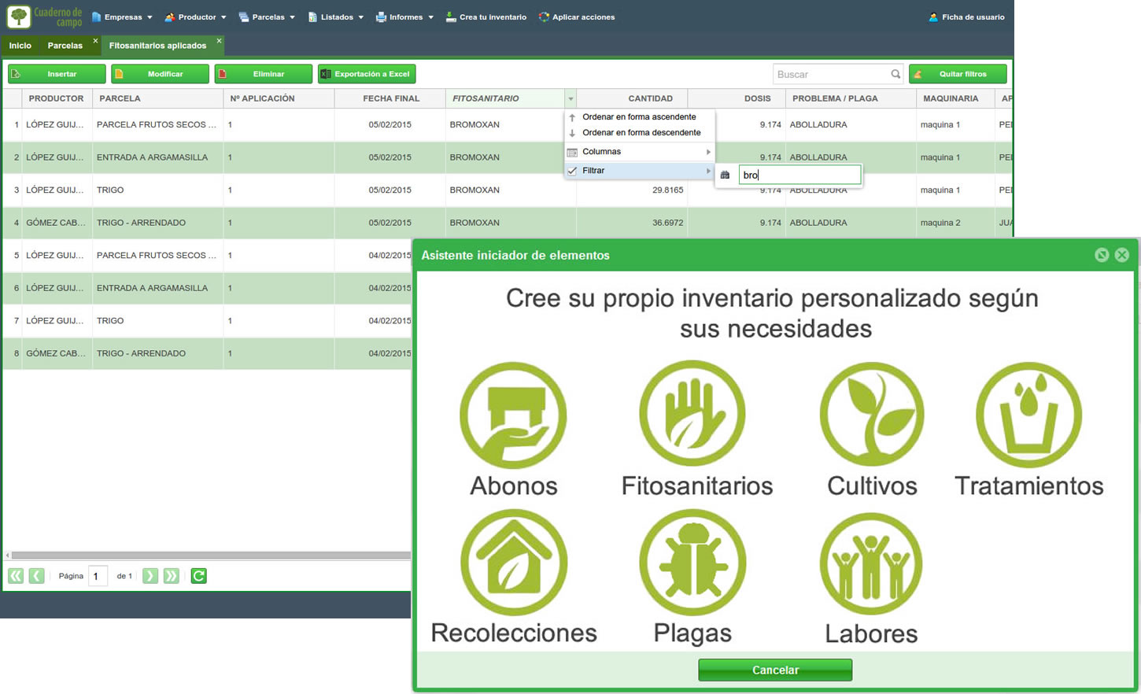The image size is (1141, 694).
Task: Expand the Columnas submenu
Action: tap(639, 152)
